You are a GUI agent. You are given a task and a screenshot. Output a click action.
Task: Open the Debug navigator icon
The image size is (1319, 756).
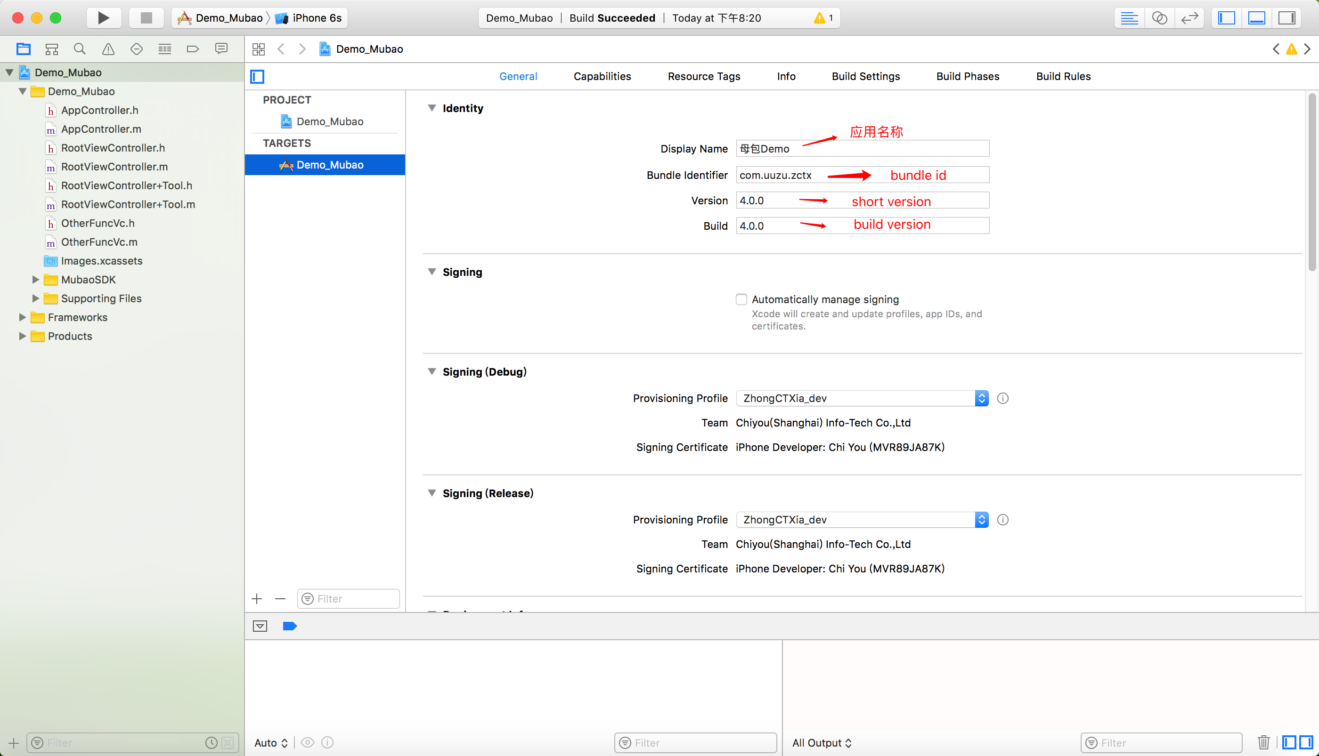tap(165, 49)
